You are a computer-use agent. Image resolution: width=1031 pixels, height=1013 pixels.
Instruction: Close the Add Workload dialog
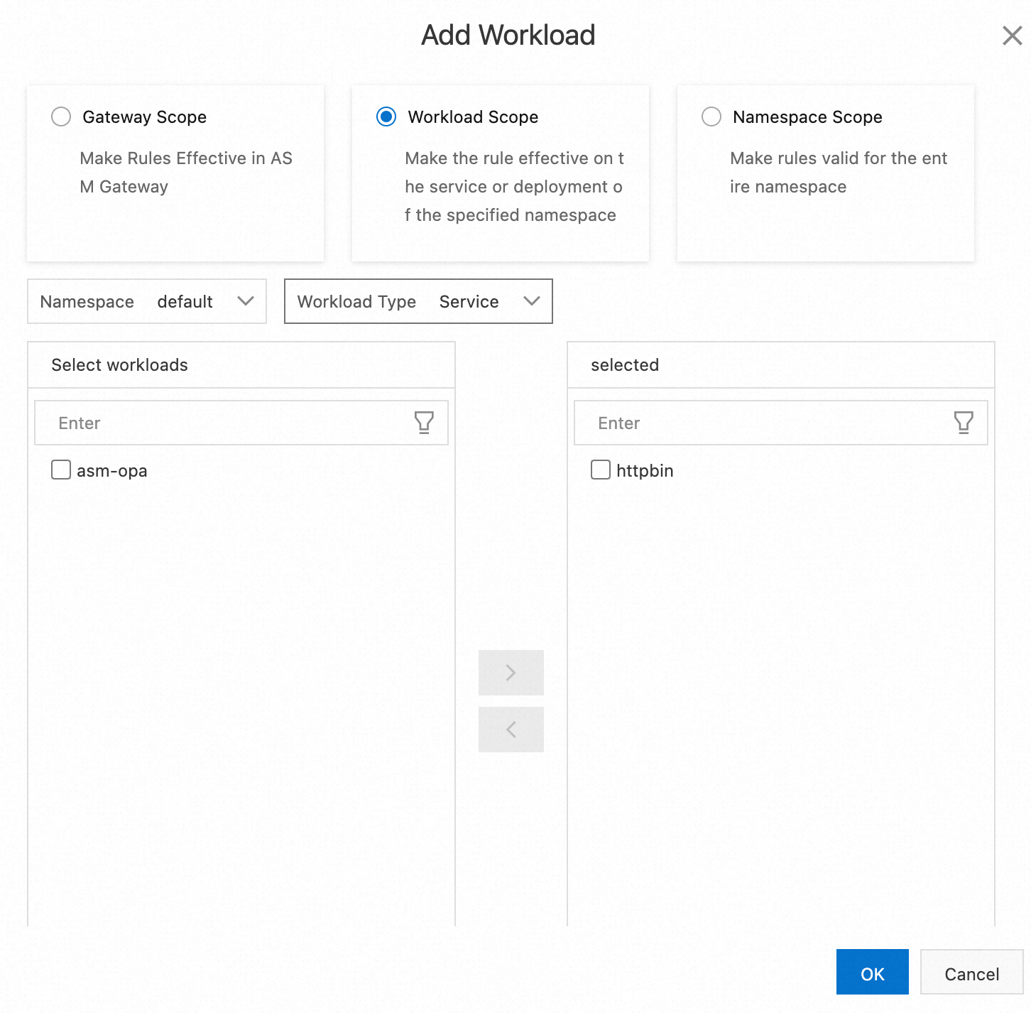click(x=1013, y=36)
